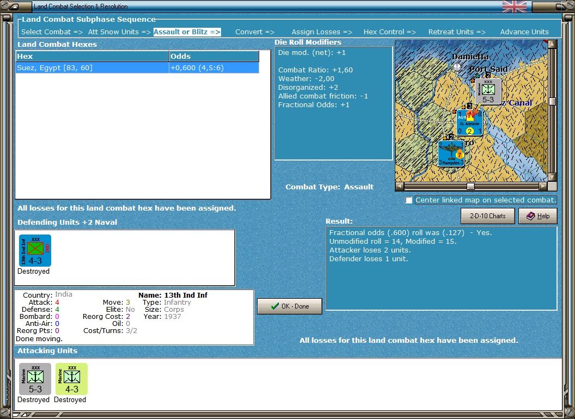Click the Damietta label on the map
The width and height of the screenshot is (575, 419).
(470, 57)
